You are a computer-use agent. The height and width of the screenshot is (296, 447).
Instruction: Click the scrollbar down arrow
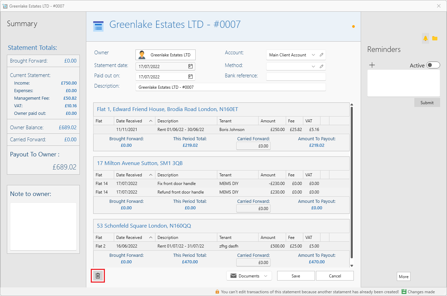(351, 265)
